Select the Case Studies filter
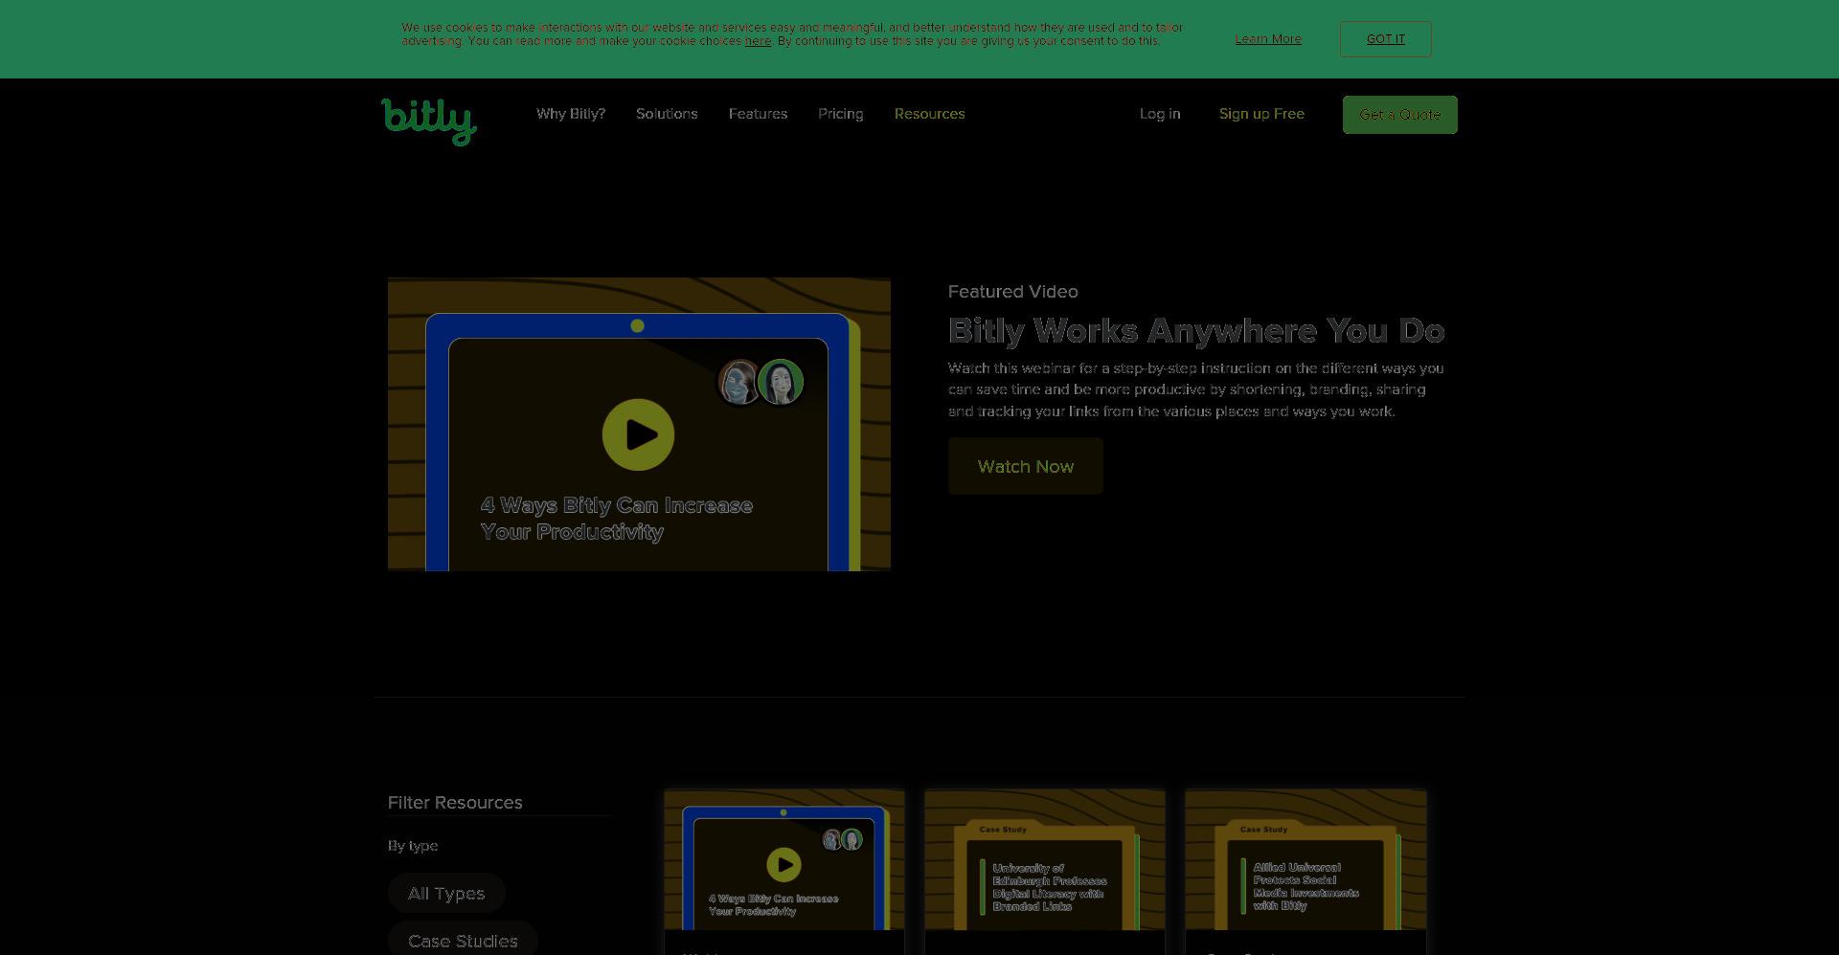Viewport: 1839px width, 955px height. tap(463, 940)
